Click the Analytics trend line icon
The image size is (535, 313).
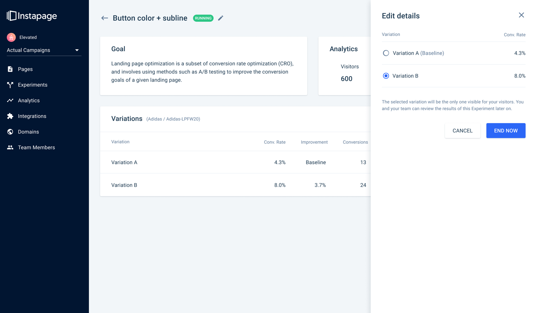[10, 100]
